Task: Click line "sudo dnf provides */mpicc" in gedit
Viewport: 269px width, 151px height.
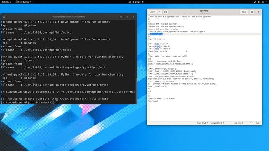Action: [x=164, y=29]
